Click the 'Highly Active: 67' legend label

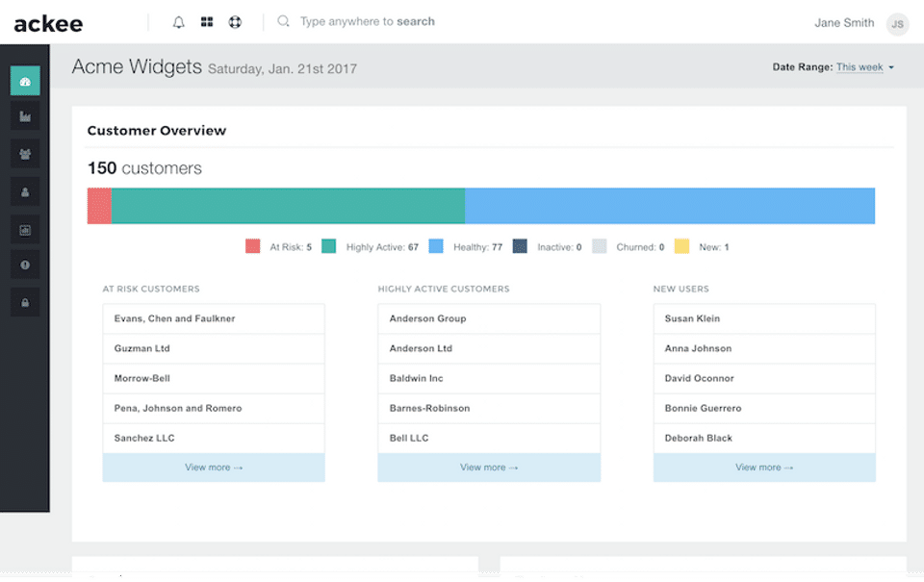tap(382, 247)
